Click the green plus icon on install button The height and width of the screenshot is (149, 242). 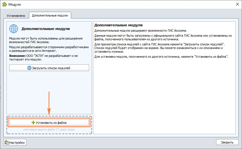(33, 123)
